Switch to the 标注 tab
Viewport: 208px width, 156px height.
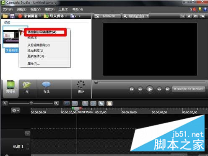[47, 88]
